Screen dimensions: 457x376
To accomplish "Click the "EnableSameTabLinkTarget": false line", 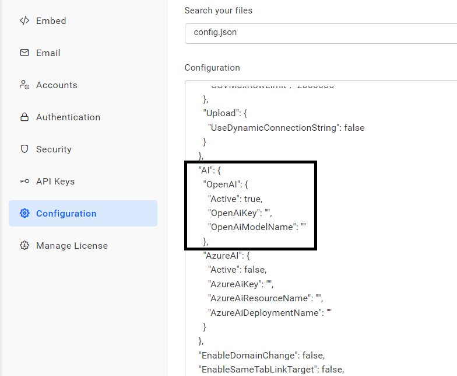I will click(x=272, y=369).
